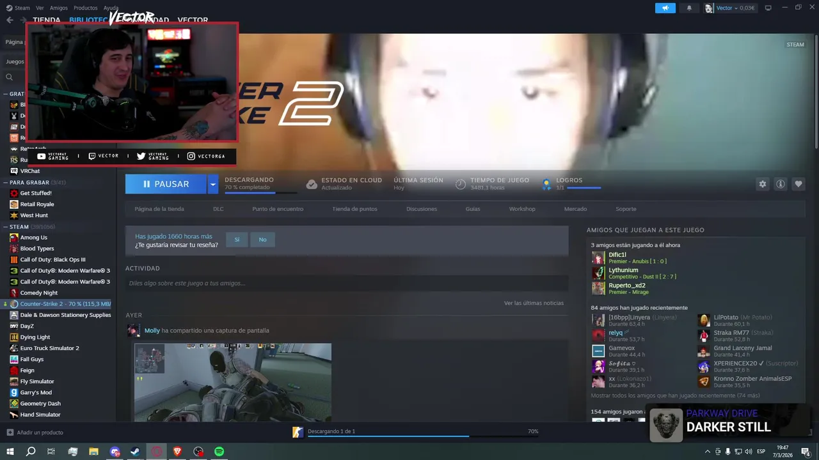Answer No to revise review
This screenshot has height=460, width=819.
pyautogui.click(x=262, y=240)
